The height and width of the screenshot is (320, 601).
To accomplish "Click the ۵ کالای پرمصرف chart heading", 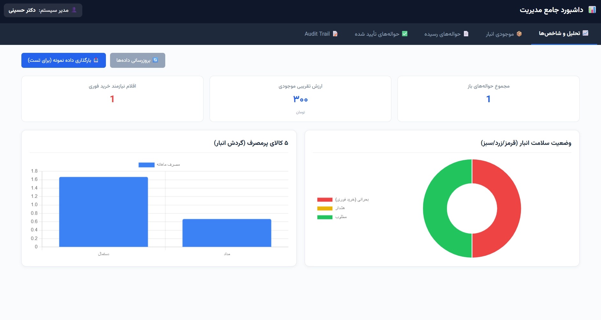I will pos(251,143).
